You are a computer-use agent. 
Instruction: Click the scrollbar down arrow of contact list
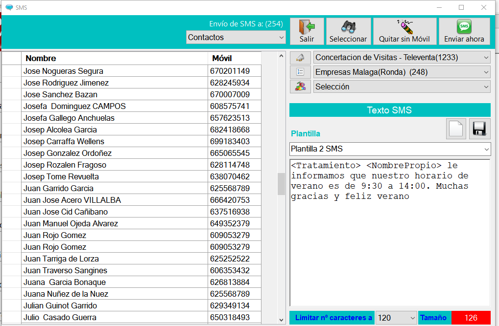(281, 320)
